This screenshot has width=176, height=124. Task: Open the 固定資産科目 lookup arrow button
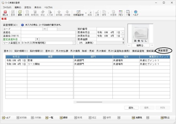click(37, 39)
